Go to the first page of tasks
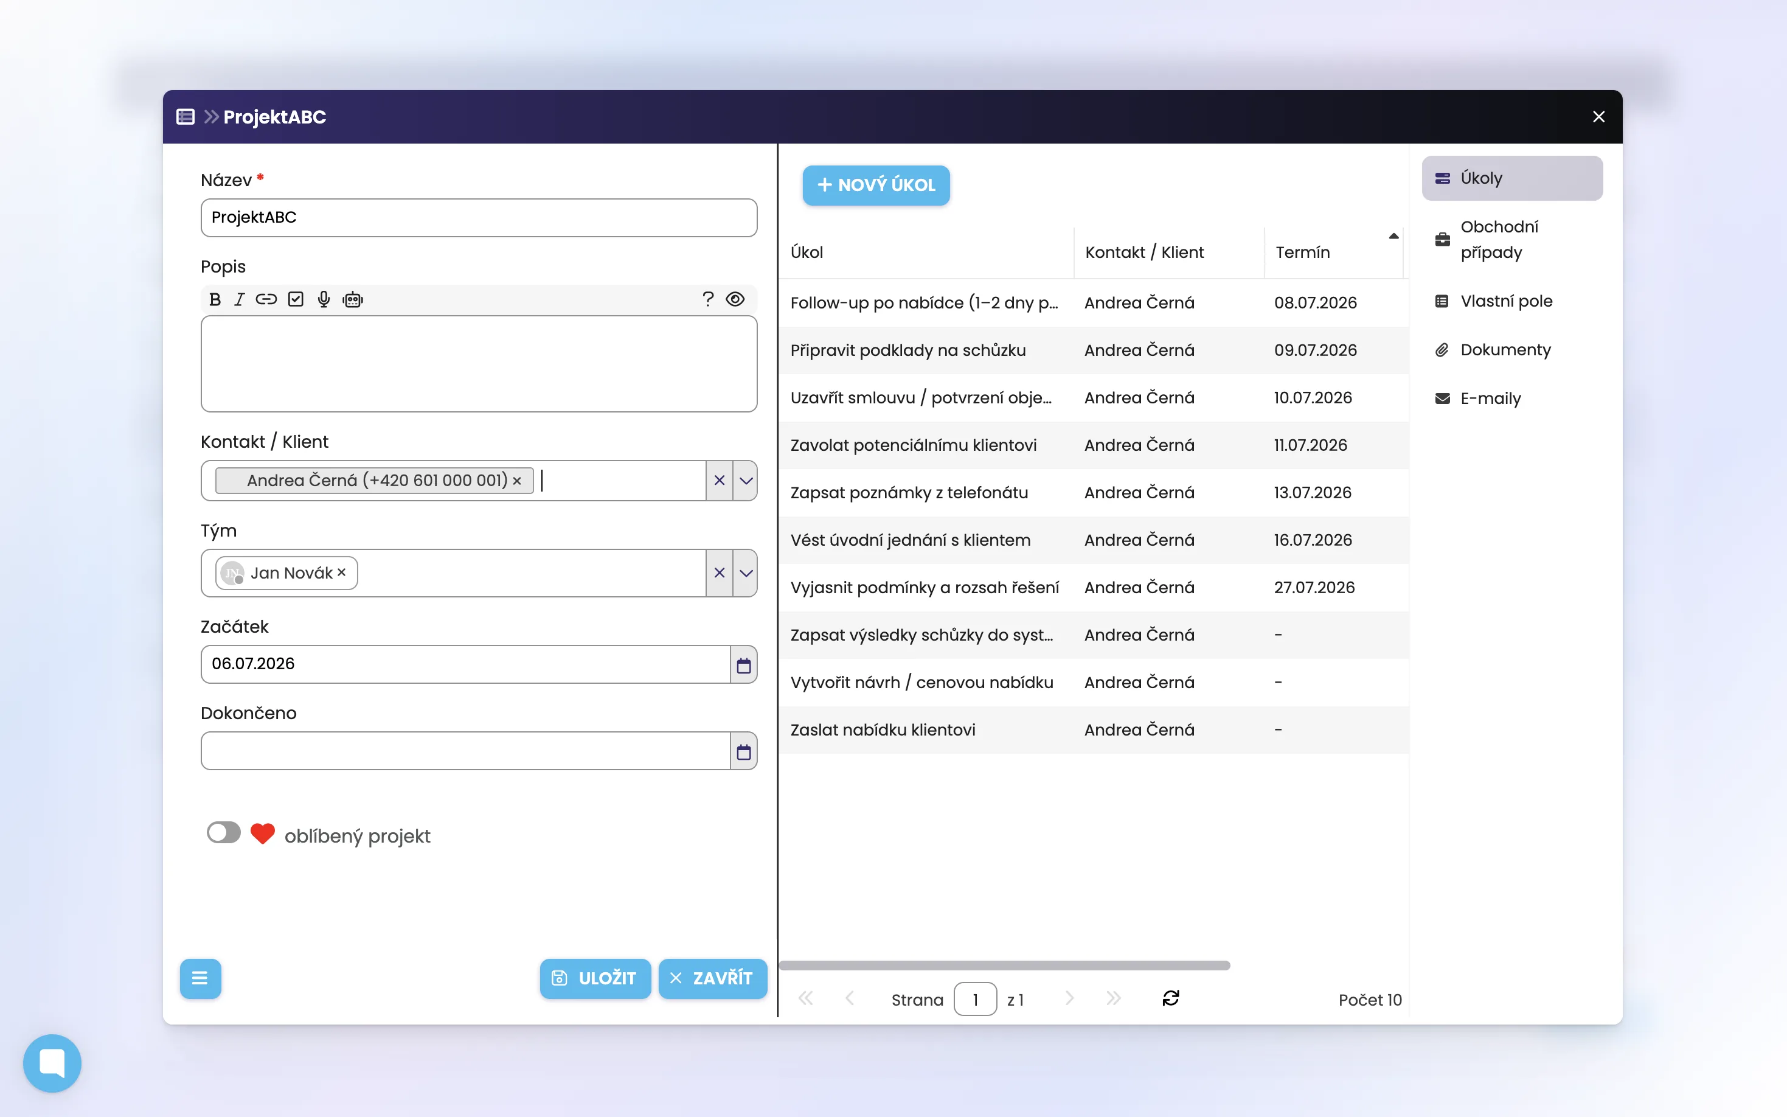The height and width of the screenshot is (1117, 1787). click(806, 999)
